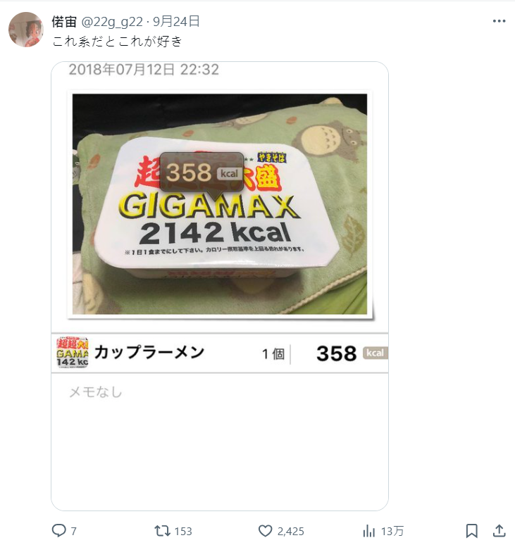Open the reply icon with 7 comments
Image resolution: width=515 pixels, height=545 pixels.
click(x=58, y=531)
